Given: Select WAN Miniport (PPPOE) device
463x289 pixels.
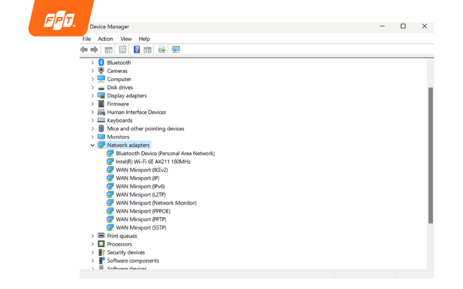Looking at the screenshot, I should [x=143, y=212].
